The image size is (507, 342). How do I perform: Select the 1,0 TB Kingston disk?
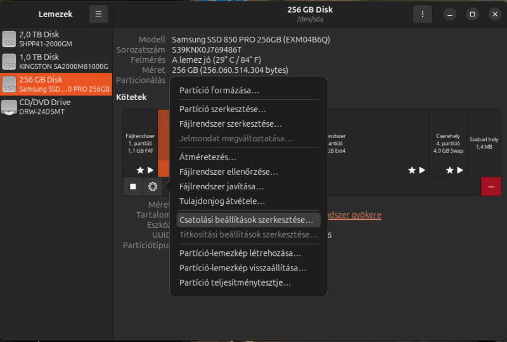coord(56,61)
